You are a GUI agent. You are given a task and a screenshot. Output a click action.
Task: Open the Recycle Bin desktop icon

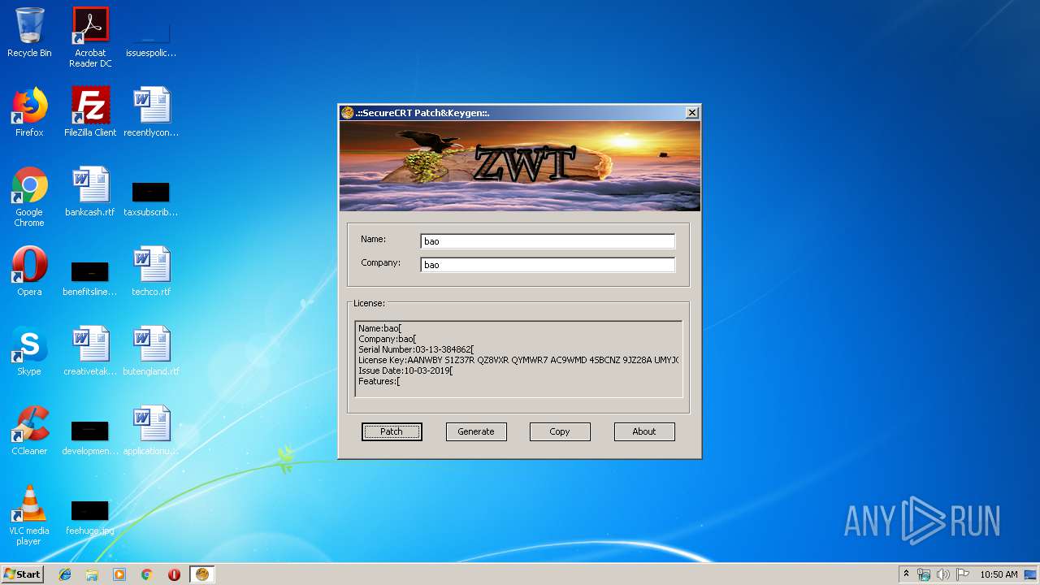(x=29, y=32)
